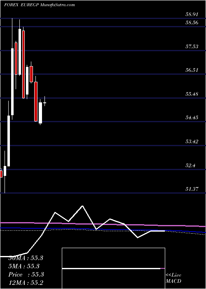Click the 50MA : 55.3 readout
This screenshot has width=206, height=289.
coord(26,258)
